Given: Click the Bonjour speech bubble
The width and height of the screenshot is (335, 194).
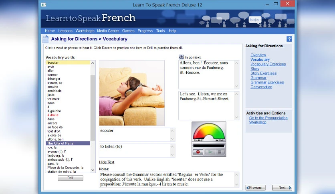Looking at the screenshot, I should pyautogui.click(x=255, y=20).
